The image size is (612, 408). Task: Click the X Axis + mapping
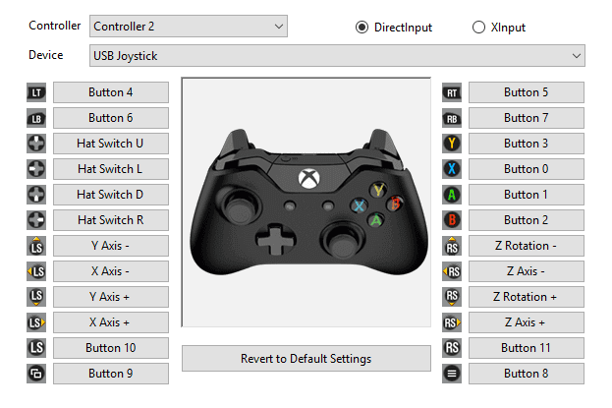tap(111, 322)
